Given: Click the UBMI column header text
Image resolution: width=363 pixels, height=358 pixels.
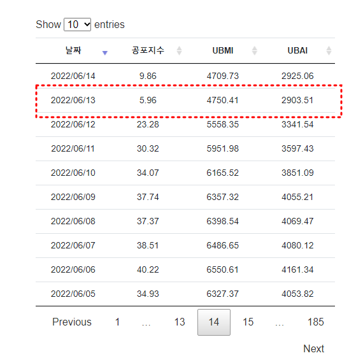Looking at the screenshot, I should [223, 50].
